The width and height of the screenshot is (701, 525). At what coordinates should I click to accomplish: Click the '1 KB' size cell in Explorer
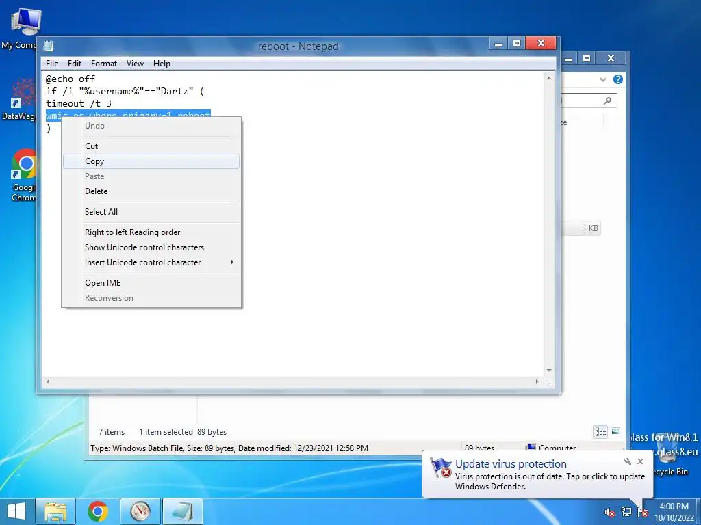point(589,228)
